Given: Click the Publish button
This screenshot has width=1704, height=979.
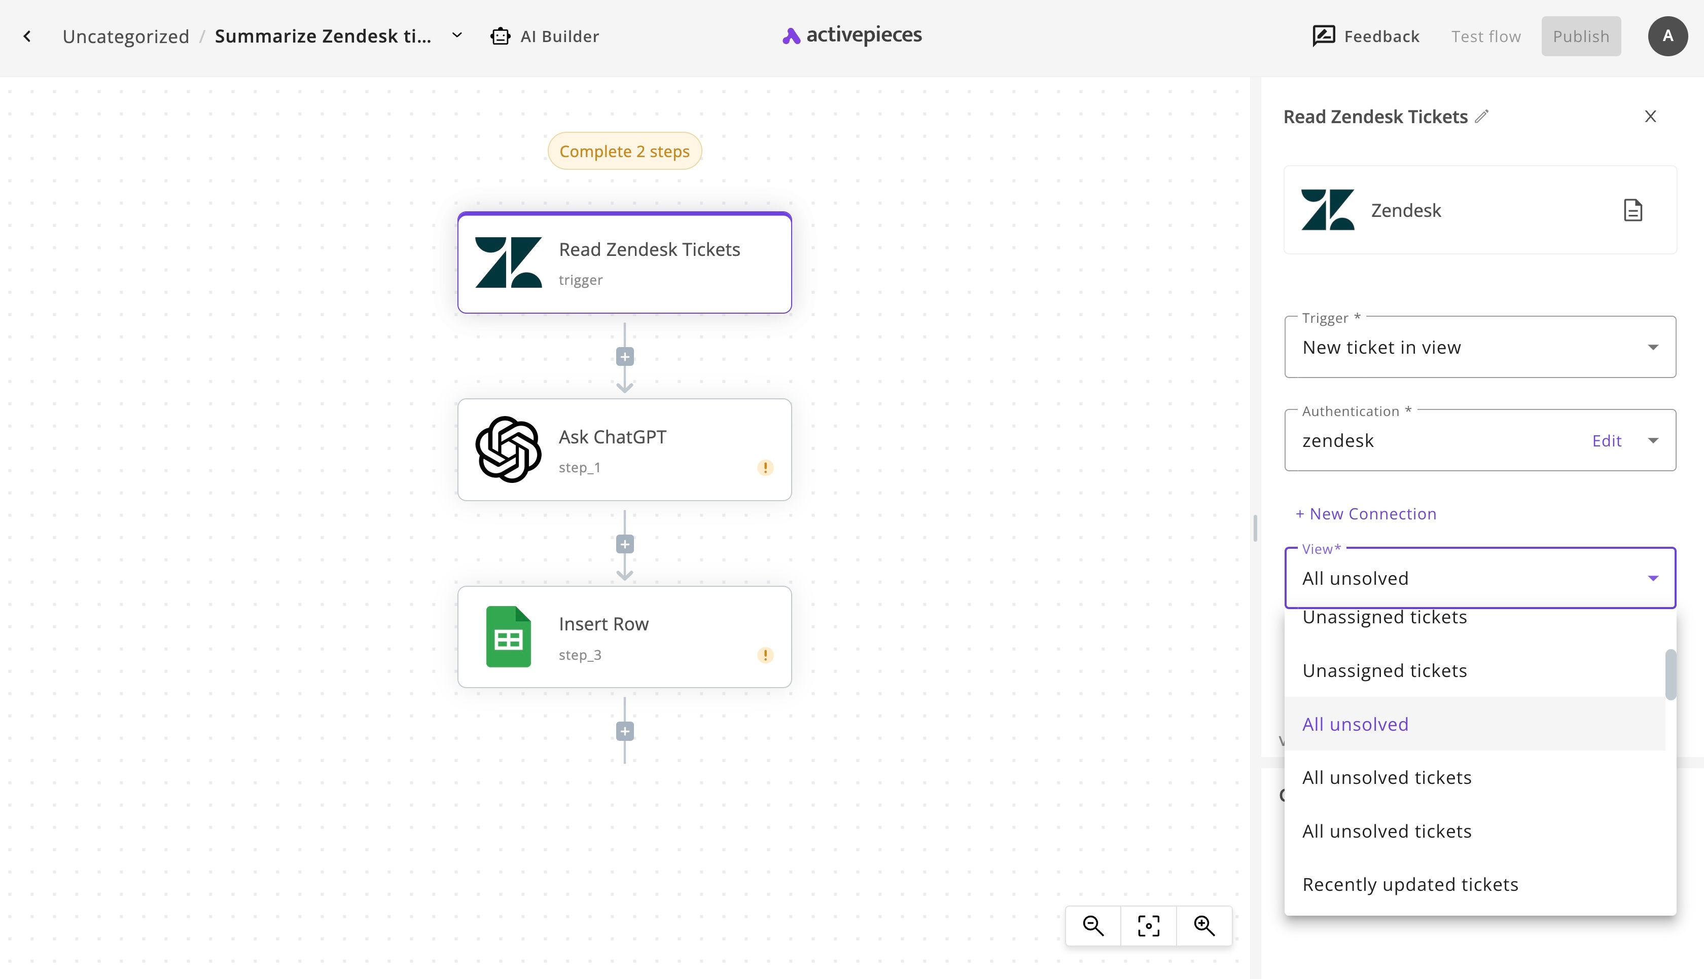Looking at the screenshot, I should 1581,36.
